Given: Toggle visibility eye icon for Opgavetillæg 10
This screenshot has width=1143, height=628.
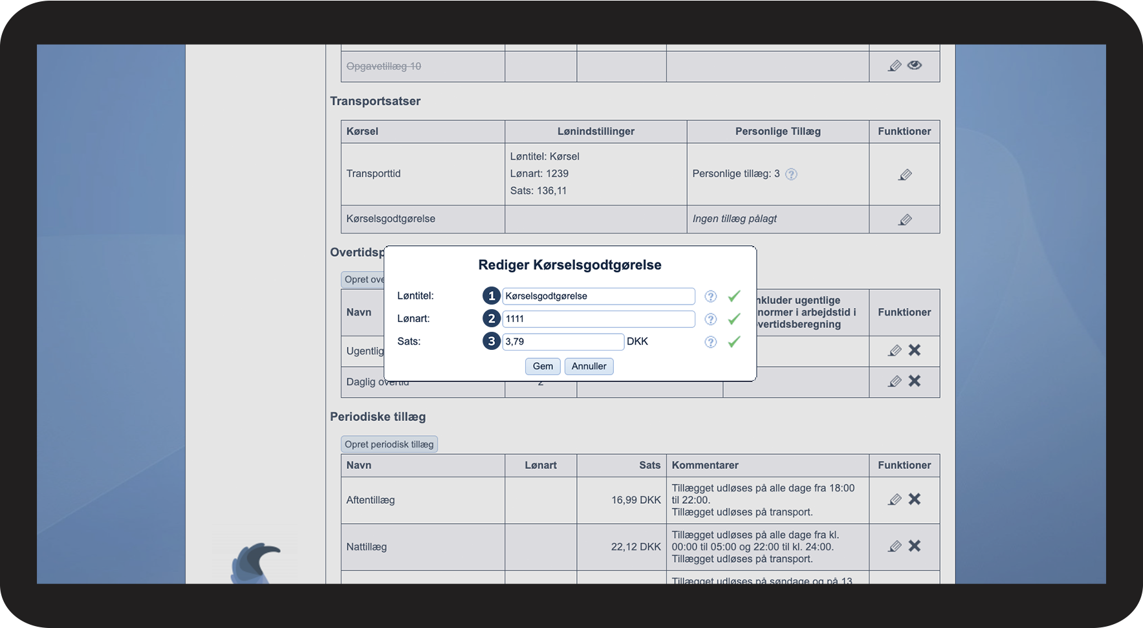Looking at the screenshot, I should (915, 65).
